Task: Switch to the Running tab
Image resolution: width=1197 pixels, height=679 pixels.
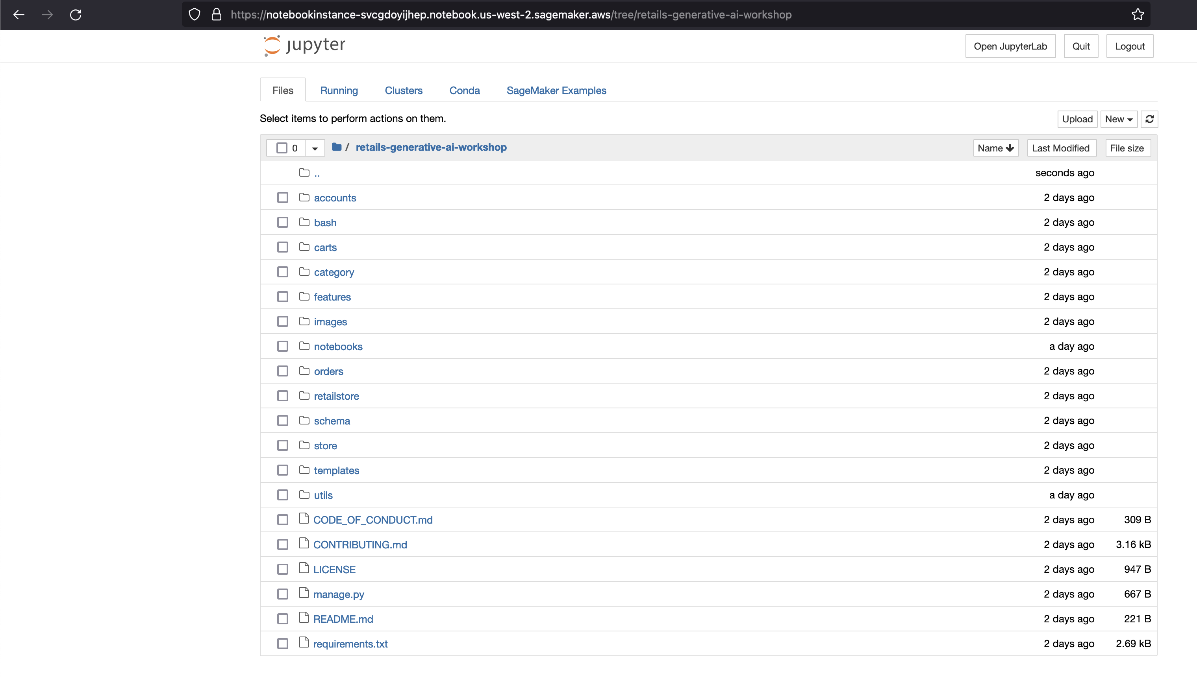Action: click(x=339, y=90)
